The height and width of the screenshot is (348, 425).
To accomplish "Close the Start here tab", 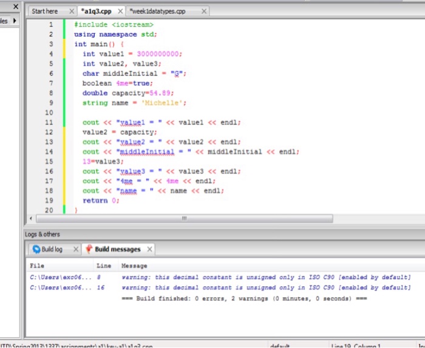I will pyautogui.click(x=72, y=12).
